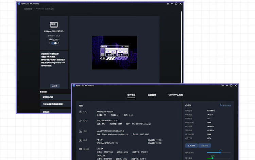Click the monitor icon beside E281UA
255x160 pixels.
[x=81, y=149]
